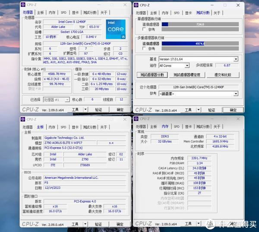Open 处理器 #1 selection dropdown
Viewport: 259px width, 232px height.
(x=67, y=100)
